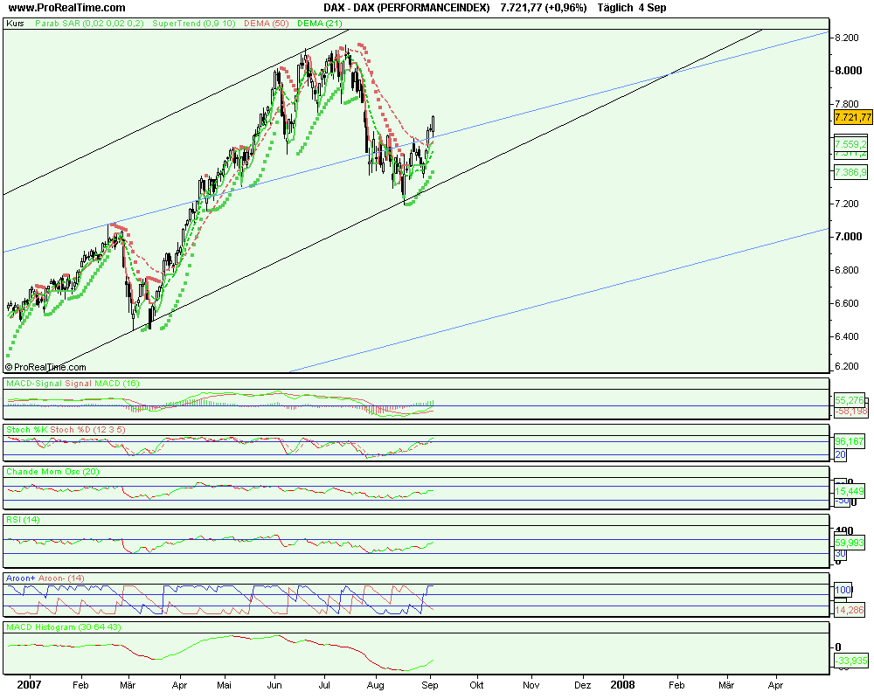Click the 96,167 stochastic value tag

[x=850, y=441]
